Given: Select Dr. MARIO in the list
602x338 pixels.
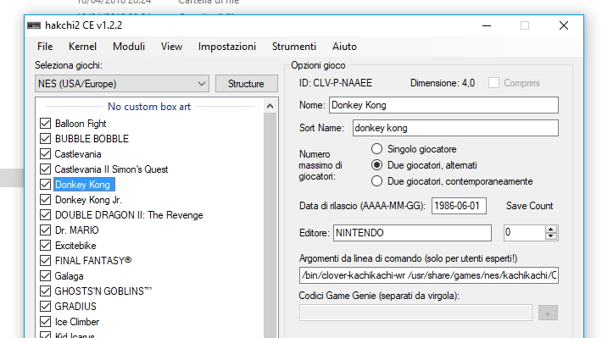Looking at the screenshot, I should (77, 230).
